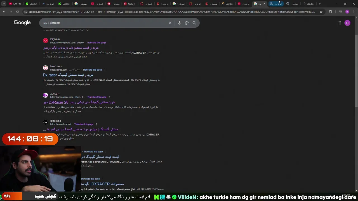Go back to the previous page
Screen dimensions: 358x201
[4, 12]
